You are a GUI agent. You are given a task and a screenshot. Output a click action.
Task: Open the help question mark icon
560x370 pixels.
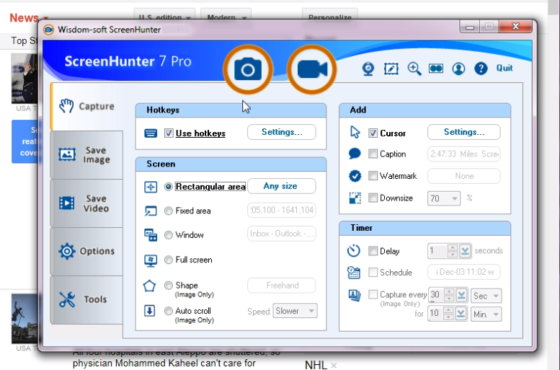coord(481,69)
